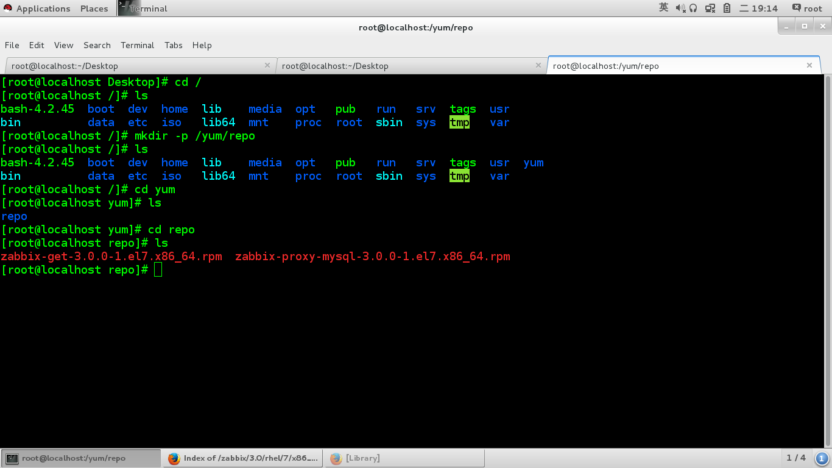Switch to Firefox [Library] window in taskbar

404,458
